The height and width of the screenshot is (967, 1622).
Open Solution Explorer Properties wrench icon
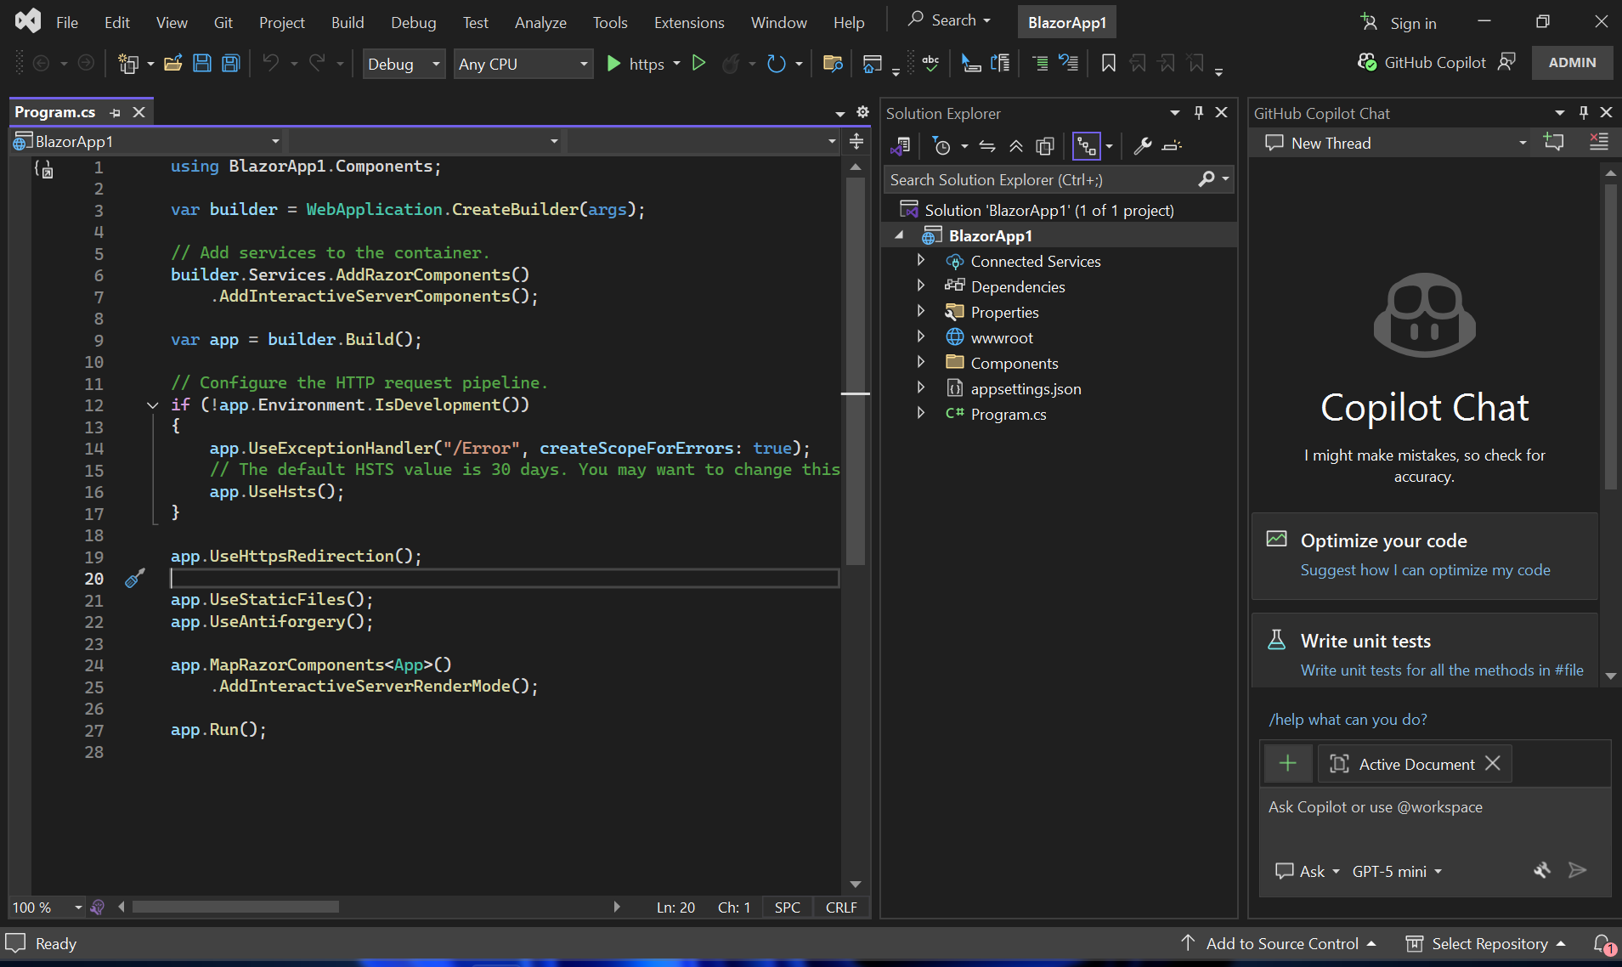(x=1143, y=147)
